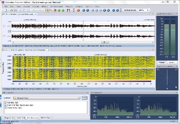Choose the Zoom magnifier tool
The image size is (180, 124).
[x=51, y=10]
